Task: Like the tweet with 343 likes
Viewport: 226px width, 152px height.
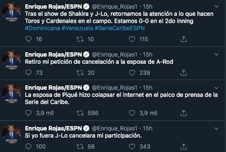Action: click(x=132, y=147)
